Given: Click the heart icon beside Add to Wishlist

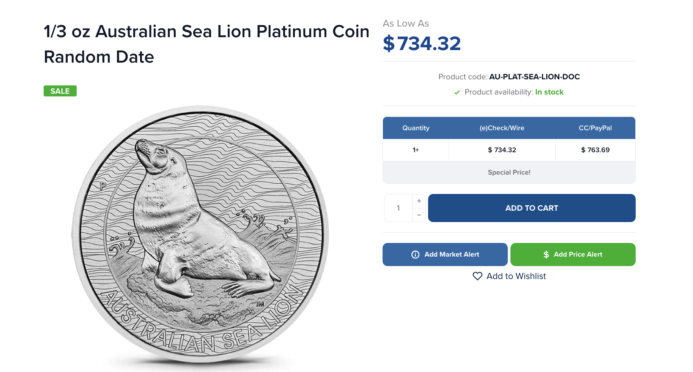Looking at the screenshot, I should click(x=477, y=276).
